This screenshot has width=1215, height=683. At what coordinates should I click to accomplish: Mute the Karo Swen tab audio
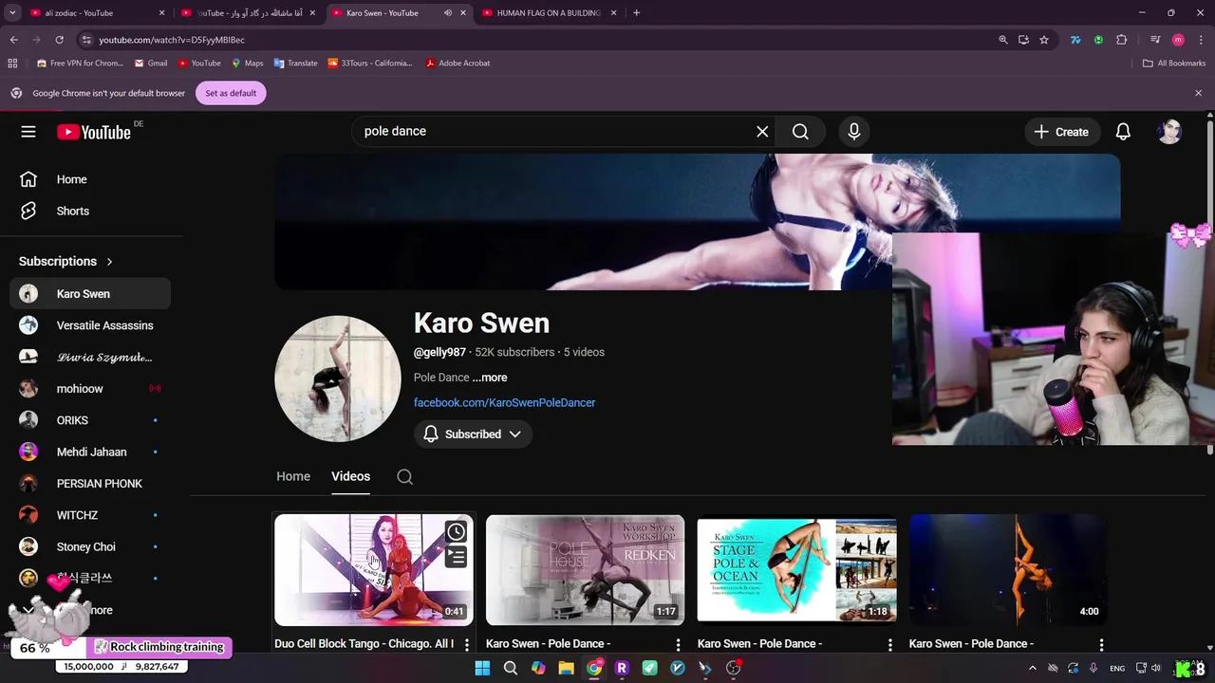click(x=448, y=13)
